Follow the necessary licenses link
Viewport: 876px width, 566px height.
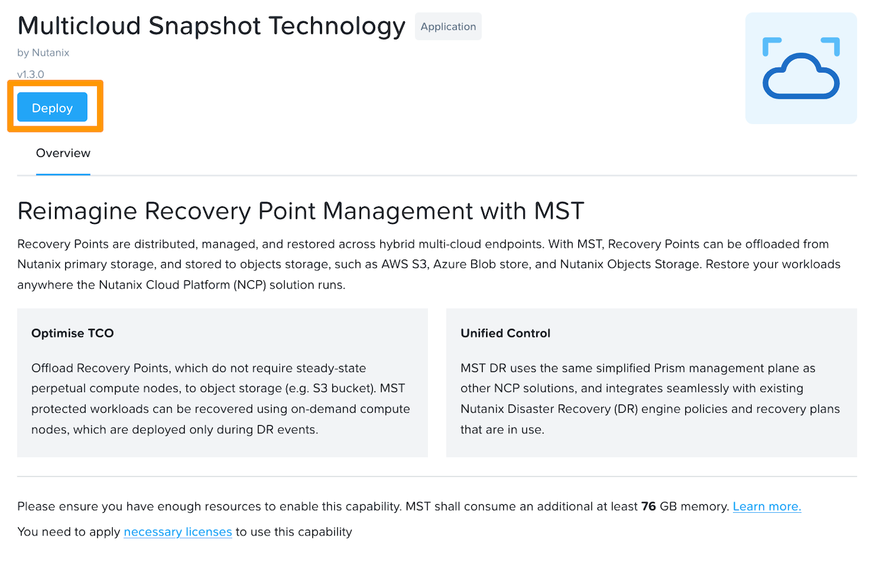tap(178, 532)
